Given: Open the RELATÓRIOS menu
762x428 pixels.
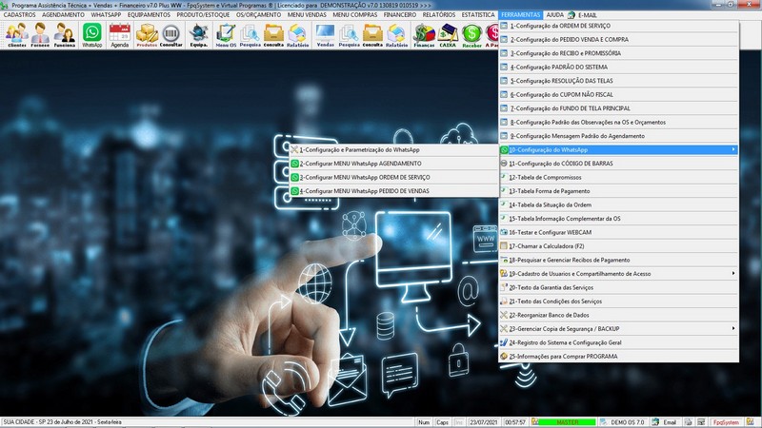Looking at the screenshot, I should [x=439, y=15].
